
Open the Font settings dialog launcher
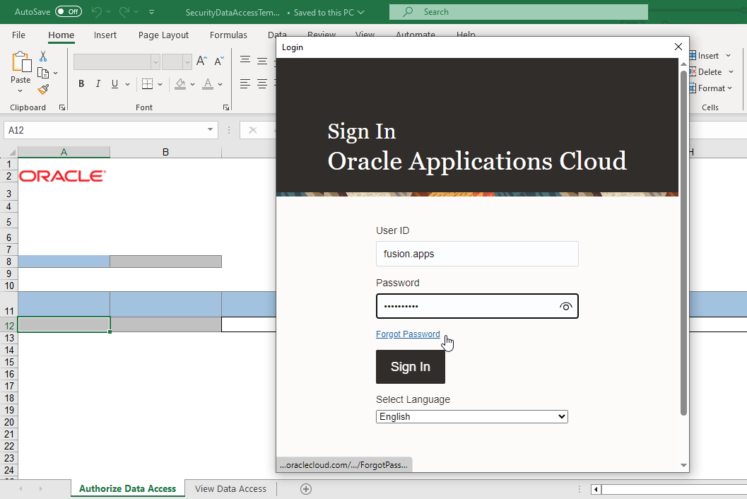[226, 107]
